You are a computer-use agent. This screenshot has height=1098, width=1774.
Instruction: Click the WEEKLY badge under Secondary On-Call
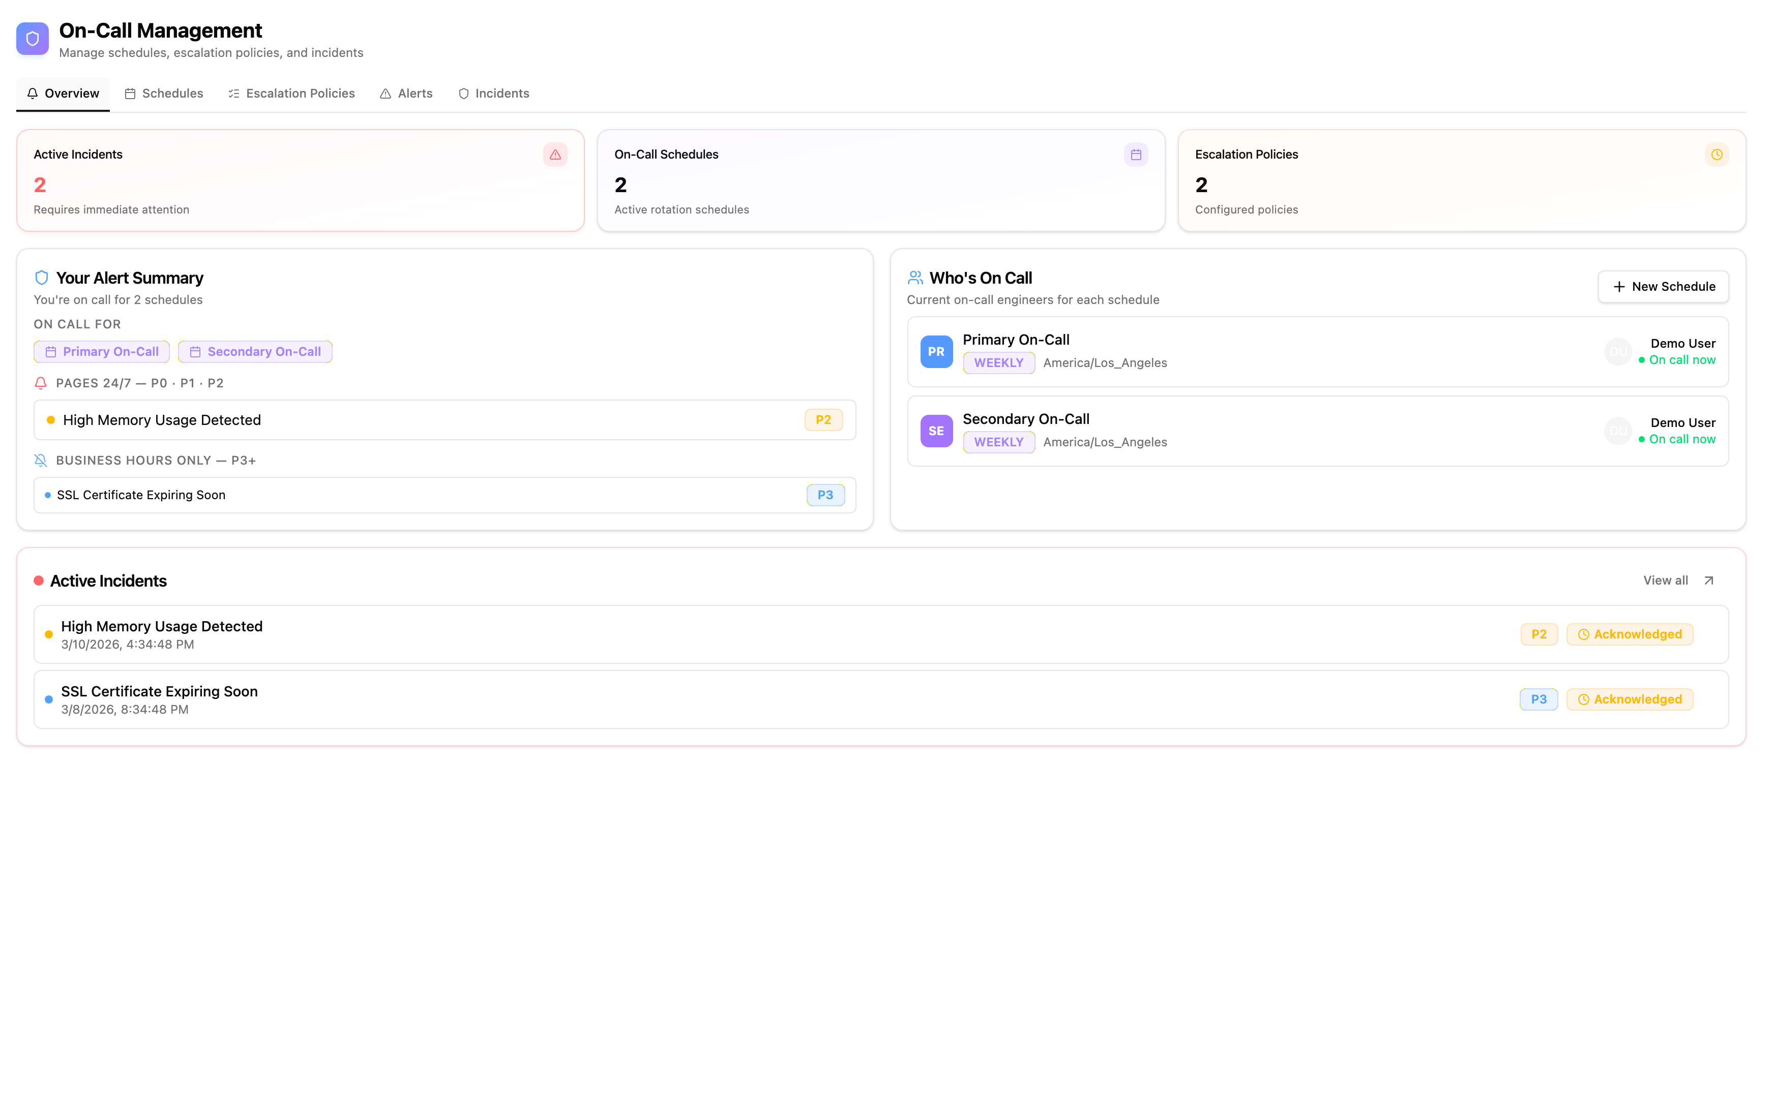coord(998,442)
